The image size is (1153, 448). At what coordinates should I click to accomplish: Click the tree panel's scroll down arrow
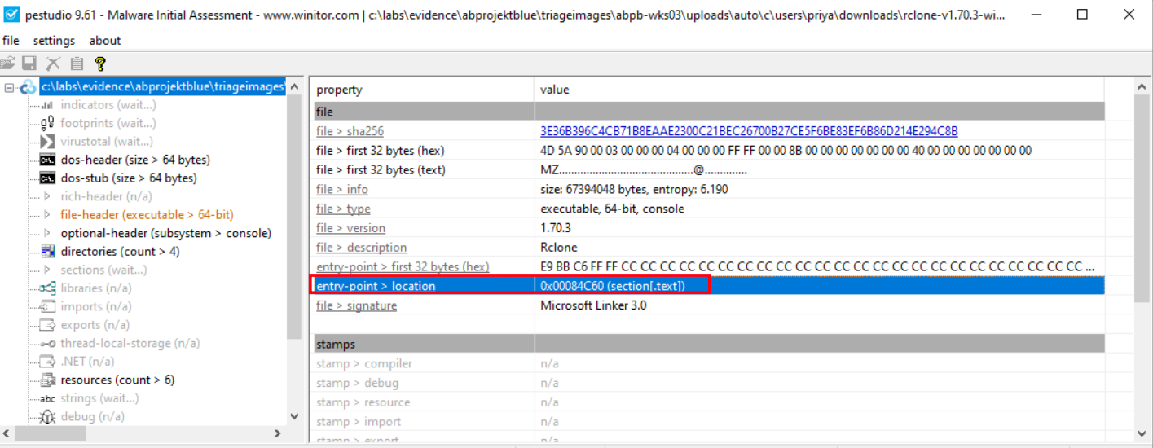(295, 416)
